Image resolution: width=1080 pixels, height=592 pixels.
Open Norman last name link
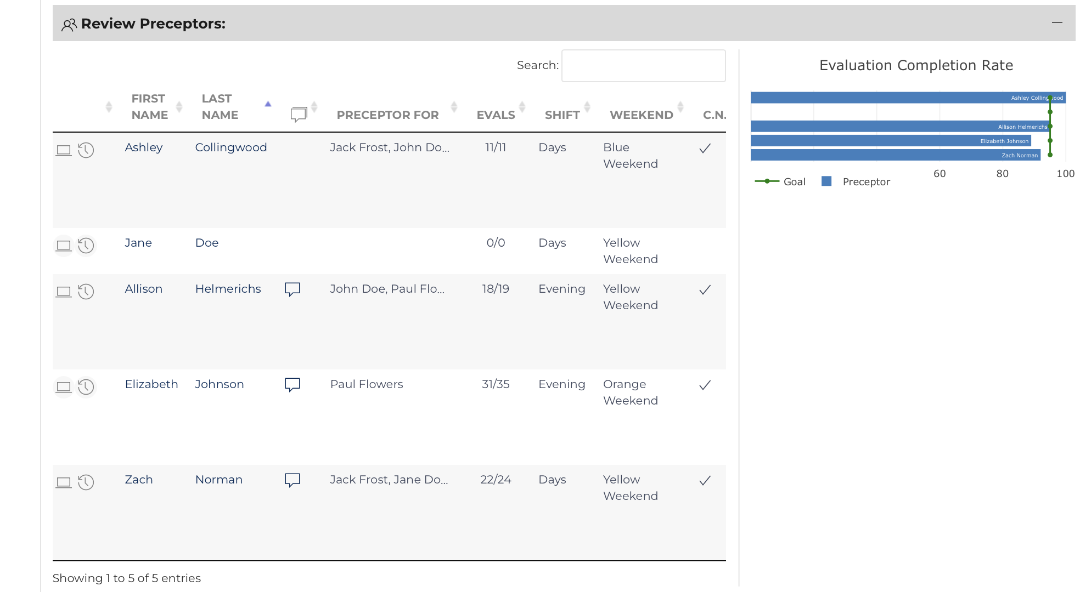pyautogui.click(x=219, y=480)
